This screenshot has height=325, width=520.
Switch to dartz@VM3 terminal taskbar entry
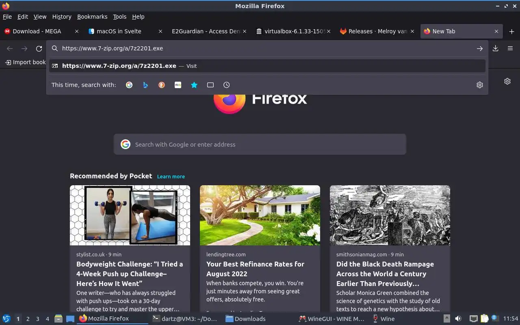point(185,319)
